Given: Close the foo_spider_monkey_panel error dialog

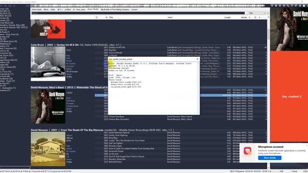Looking at the screenshot, I should coord(197,59).
